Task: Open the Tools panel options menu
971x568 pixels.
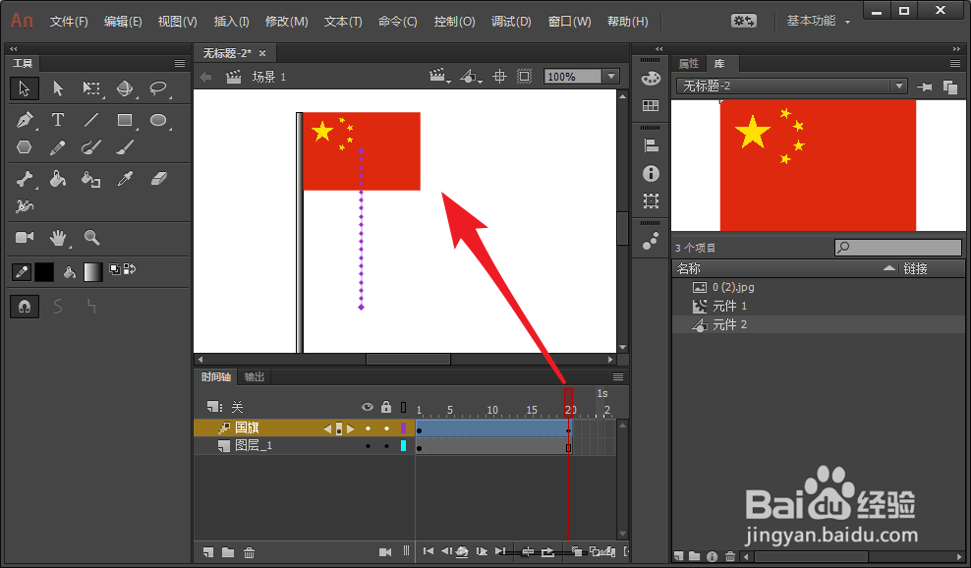Action: coord(180,63)
